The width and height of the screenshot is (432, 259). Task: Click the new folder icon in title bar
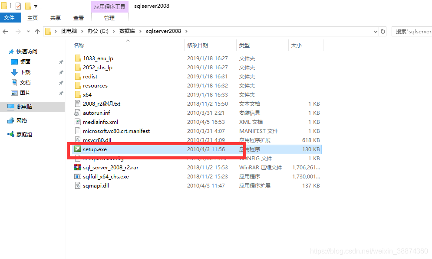point(28,6)
